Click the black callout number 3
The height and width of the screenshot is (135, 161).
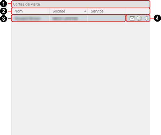click(3, 18)
